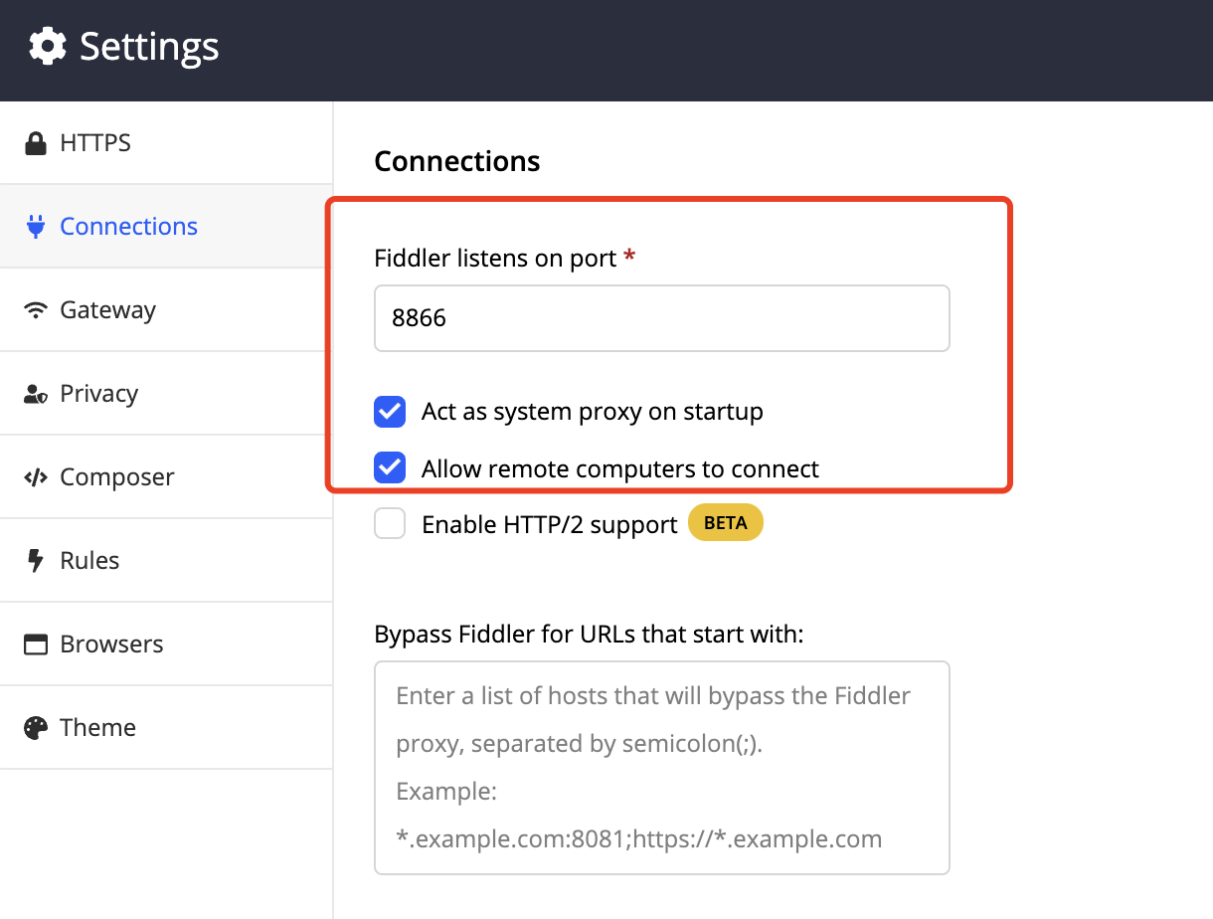This screenshot has height=919, width=1213.
Task: Click the Composer code brackets icon
Action: pos(36,477)
